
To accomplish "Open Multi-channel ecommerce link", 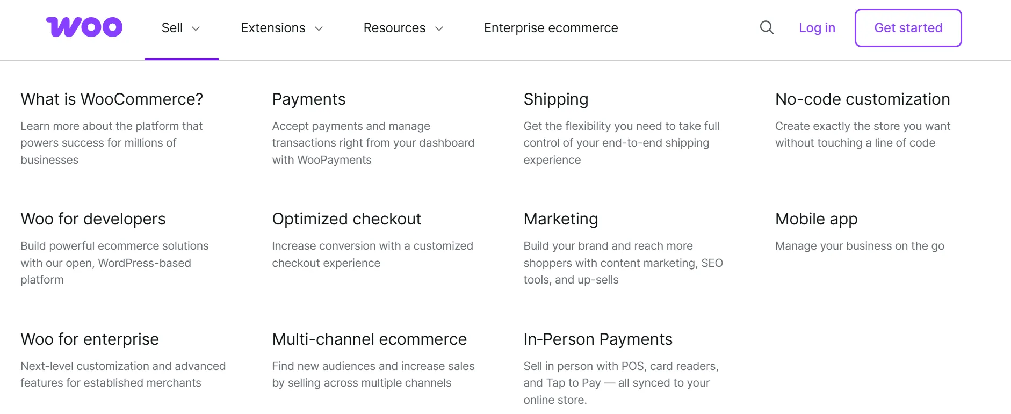I will 369,339.
